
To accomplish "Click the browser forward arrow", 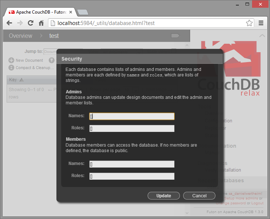I will 20,23.
